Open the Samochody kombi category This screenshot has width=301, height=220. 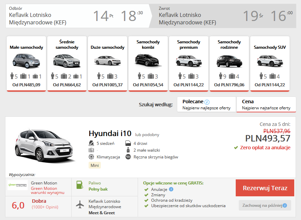pos(148,64)
